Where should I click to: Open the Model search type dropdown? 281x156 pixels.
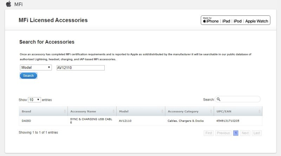tap(36, 67)
